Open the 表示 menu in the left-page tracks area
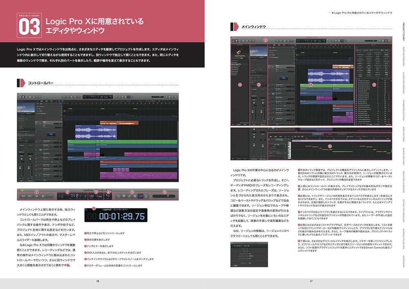 pos(52,101)
